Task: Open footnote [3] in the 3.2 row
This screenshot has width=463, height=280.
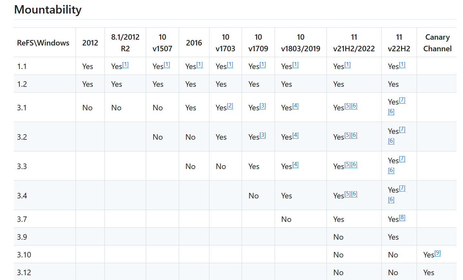Action: tap(263, 135)
